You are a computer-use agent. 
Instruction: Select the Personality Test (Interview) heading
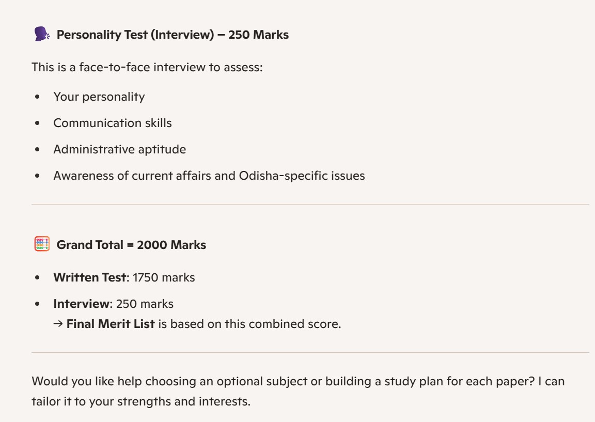coord(173,35)
